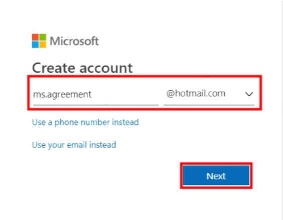The width and height of the screenshot is (283, 220).
Task: Choose "Use your email instead" link
Action: 74,145
